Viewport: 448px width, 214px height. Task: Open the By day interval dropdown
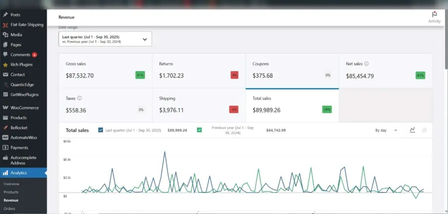(386, 130)
